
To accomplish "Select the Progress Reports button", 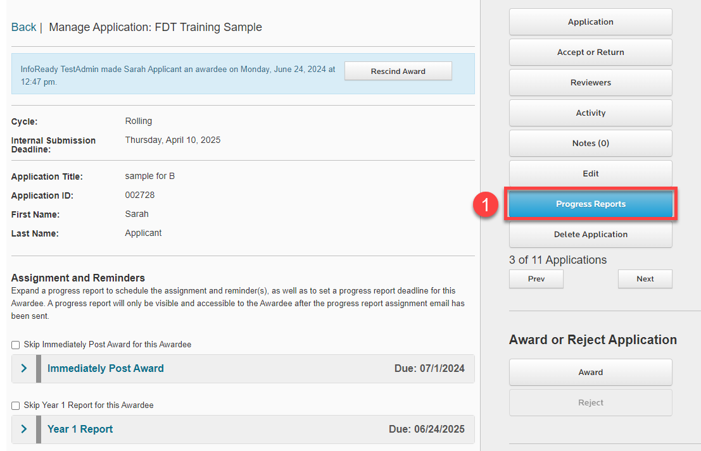I will tap(591, 204).
